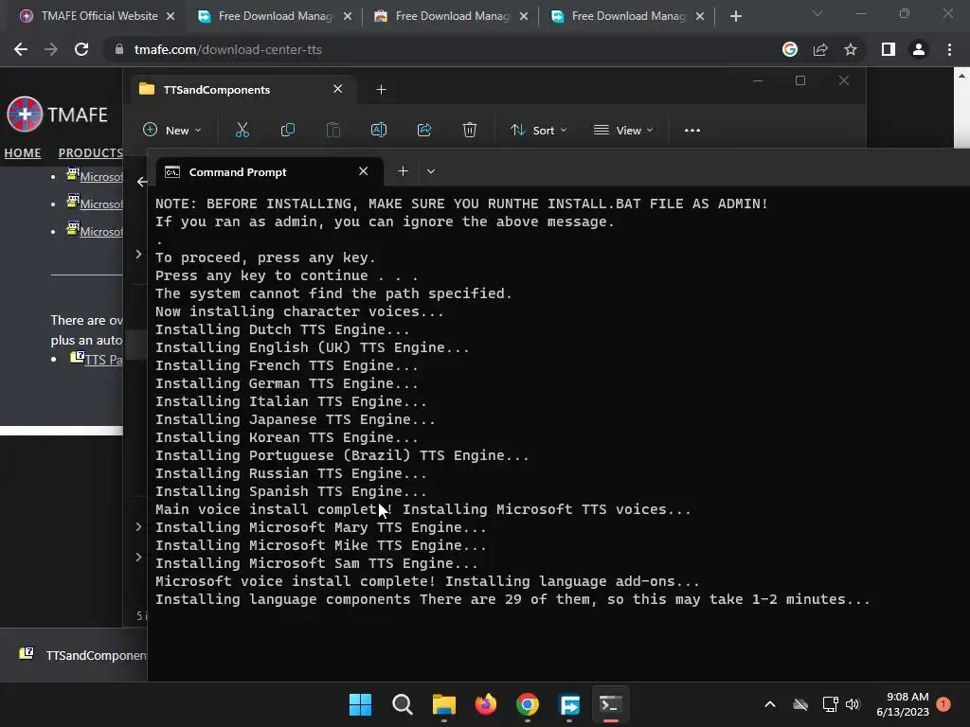Open Free Download Manager from the taskbar
This screenshot has height=727, width=970.
[569, 704]
